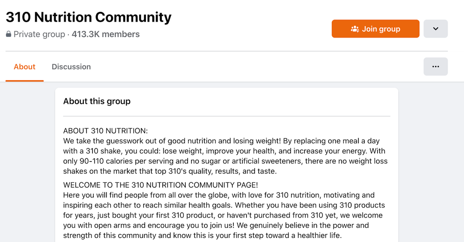Screen dimensions: 464x242
Task: Switch to the Discussion tab
Action: coord(71,67)
